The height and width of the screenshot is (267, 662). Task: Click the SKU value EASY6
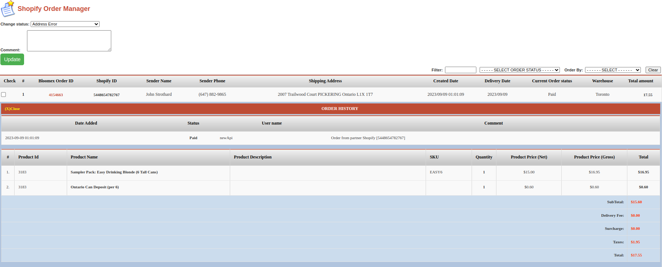click(436, 172)
